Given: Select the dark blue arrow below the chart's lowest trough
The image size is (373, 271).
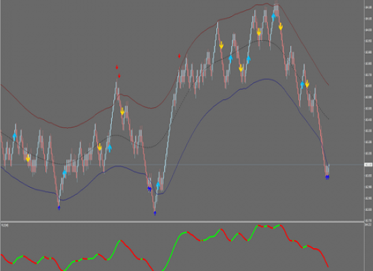Looking at the screenshot, I should (155, 213).
